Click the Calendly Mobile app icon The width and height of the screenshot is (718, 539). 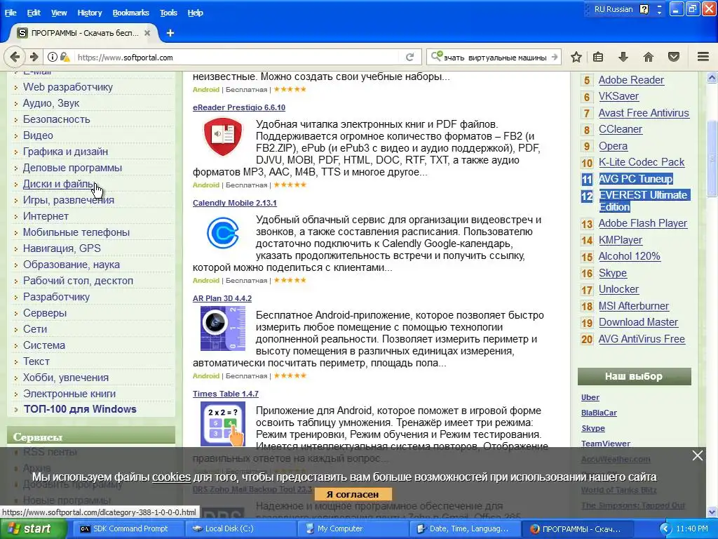[x=223, y=233]
